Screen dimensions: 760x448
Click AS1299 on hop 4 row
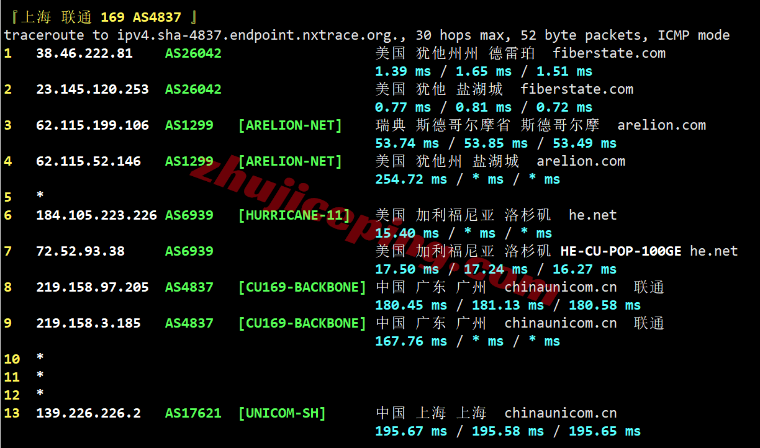tap(189, 161)
